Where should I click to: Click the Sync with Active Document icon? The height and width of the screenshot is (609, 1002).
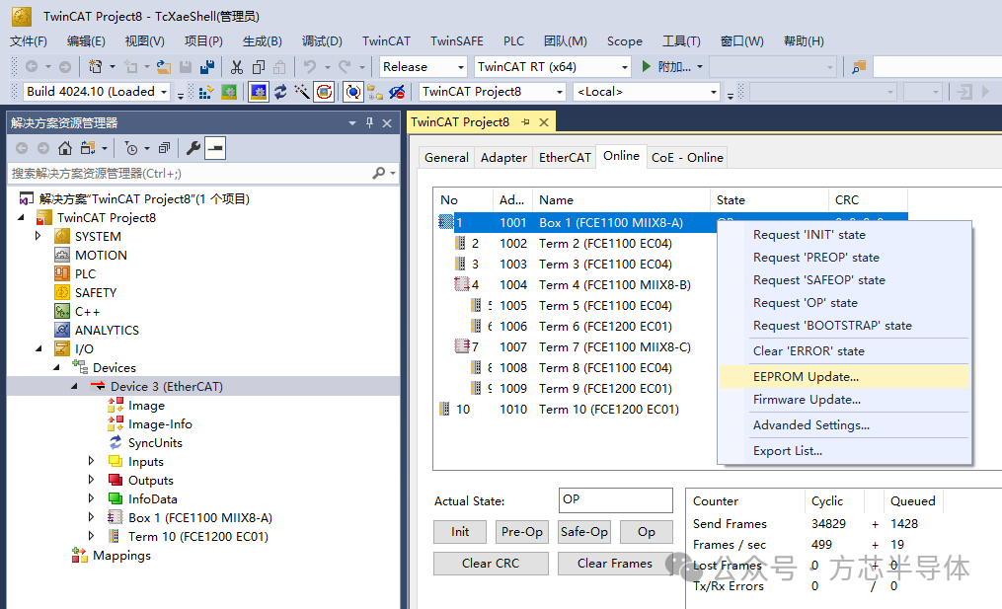(88, 148)
